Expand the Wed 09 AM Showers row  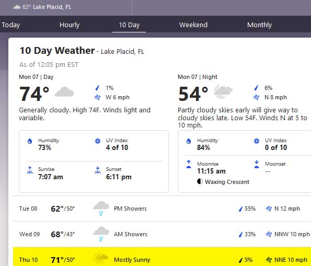162,234
